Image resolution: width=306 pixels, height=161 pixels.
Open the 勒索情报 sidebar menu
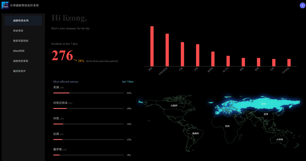[x=18, y=31]
